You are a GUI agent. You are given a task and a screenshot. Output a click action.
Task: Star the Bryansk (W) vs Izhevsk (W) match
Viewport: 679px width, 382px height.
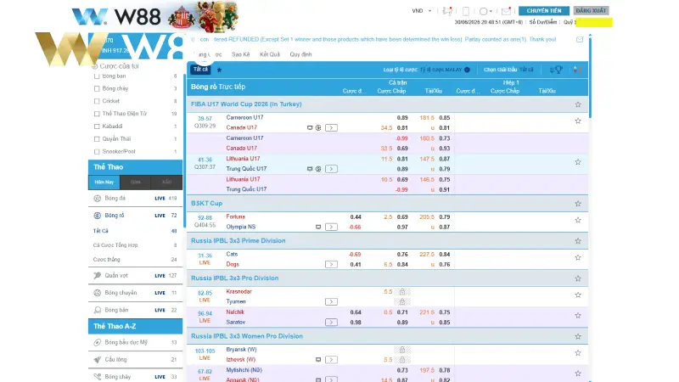tap(578, 353)
